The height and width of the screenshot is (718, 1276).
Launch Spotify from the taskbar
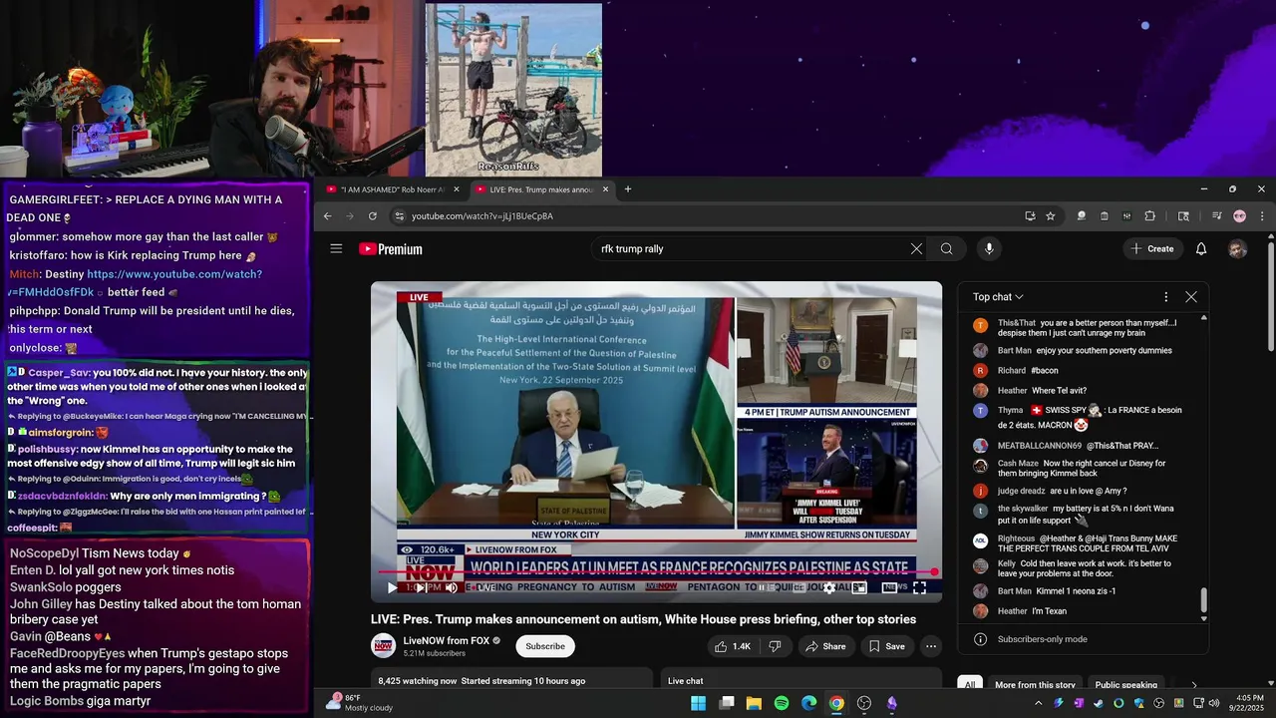click(x=782, y=703)
